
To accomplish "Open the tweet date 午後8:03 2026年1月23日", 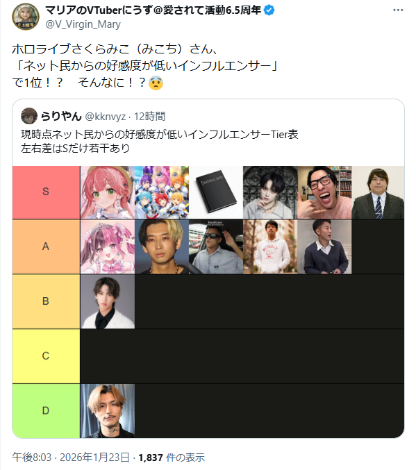I will coord(71,458).
